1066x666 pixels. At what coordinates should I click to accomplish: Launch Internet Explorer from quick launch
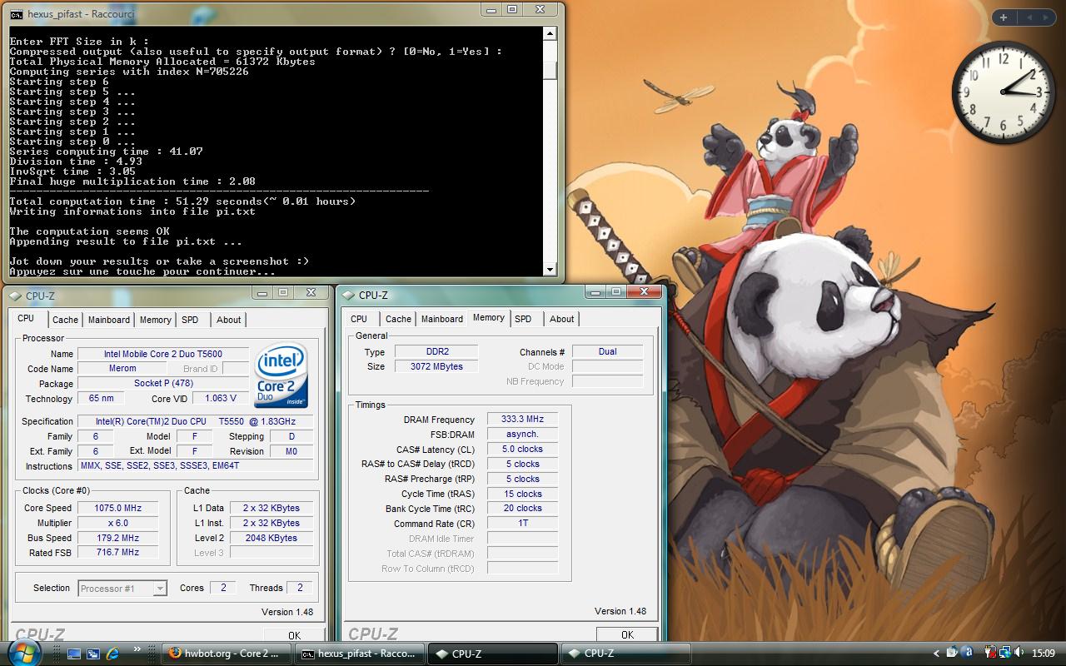(112, 654)
